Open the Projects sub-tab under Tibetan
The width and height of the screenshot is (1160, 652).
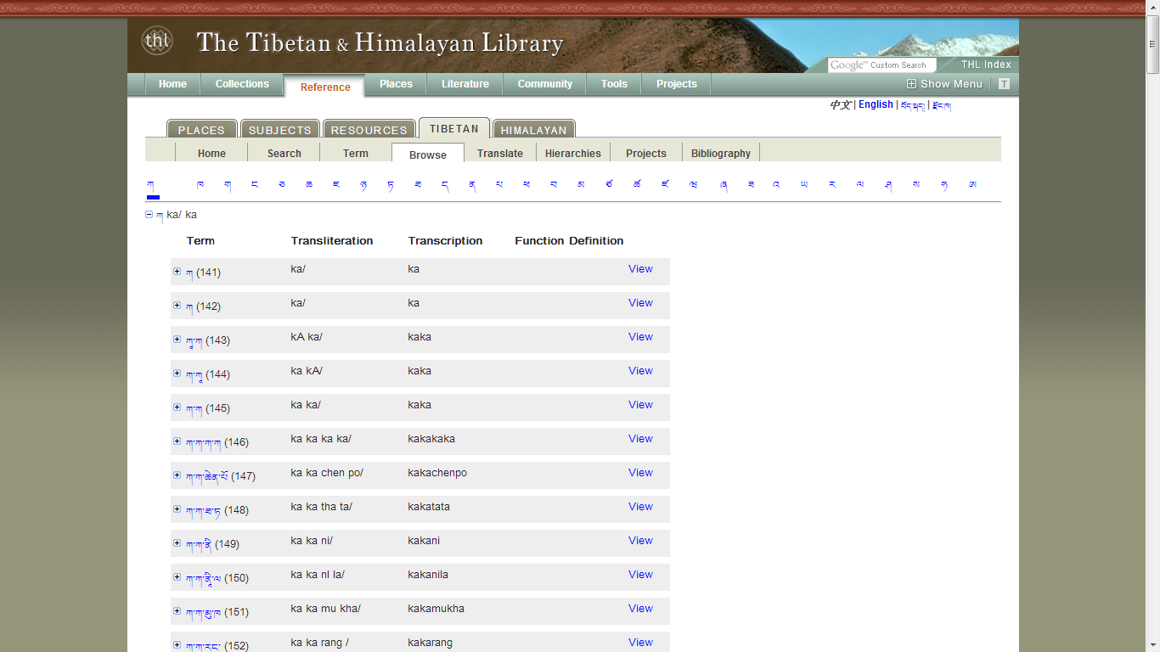pyautogui.click(x=646, y=154)
